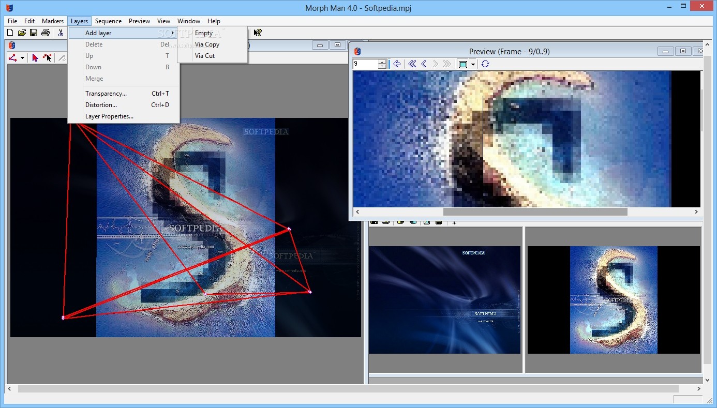Open the Sequence menu
The image size is (717, 408).
pyautogui.click(x=108, y=21)
